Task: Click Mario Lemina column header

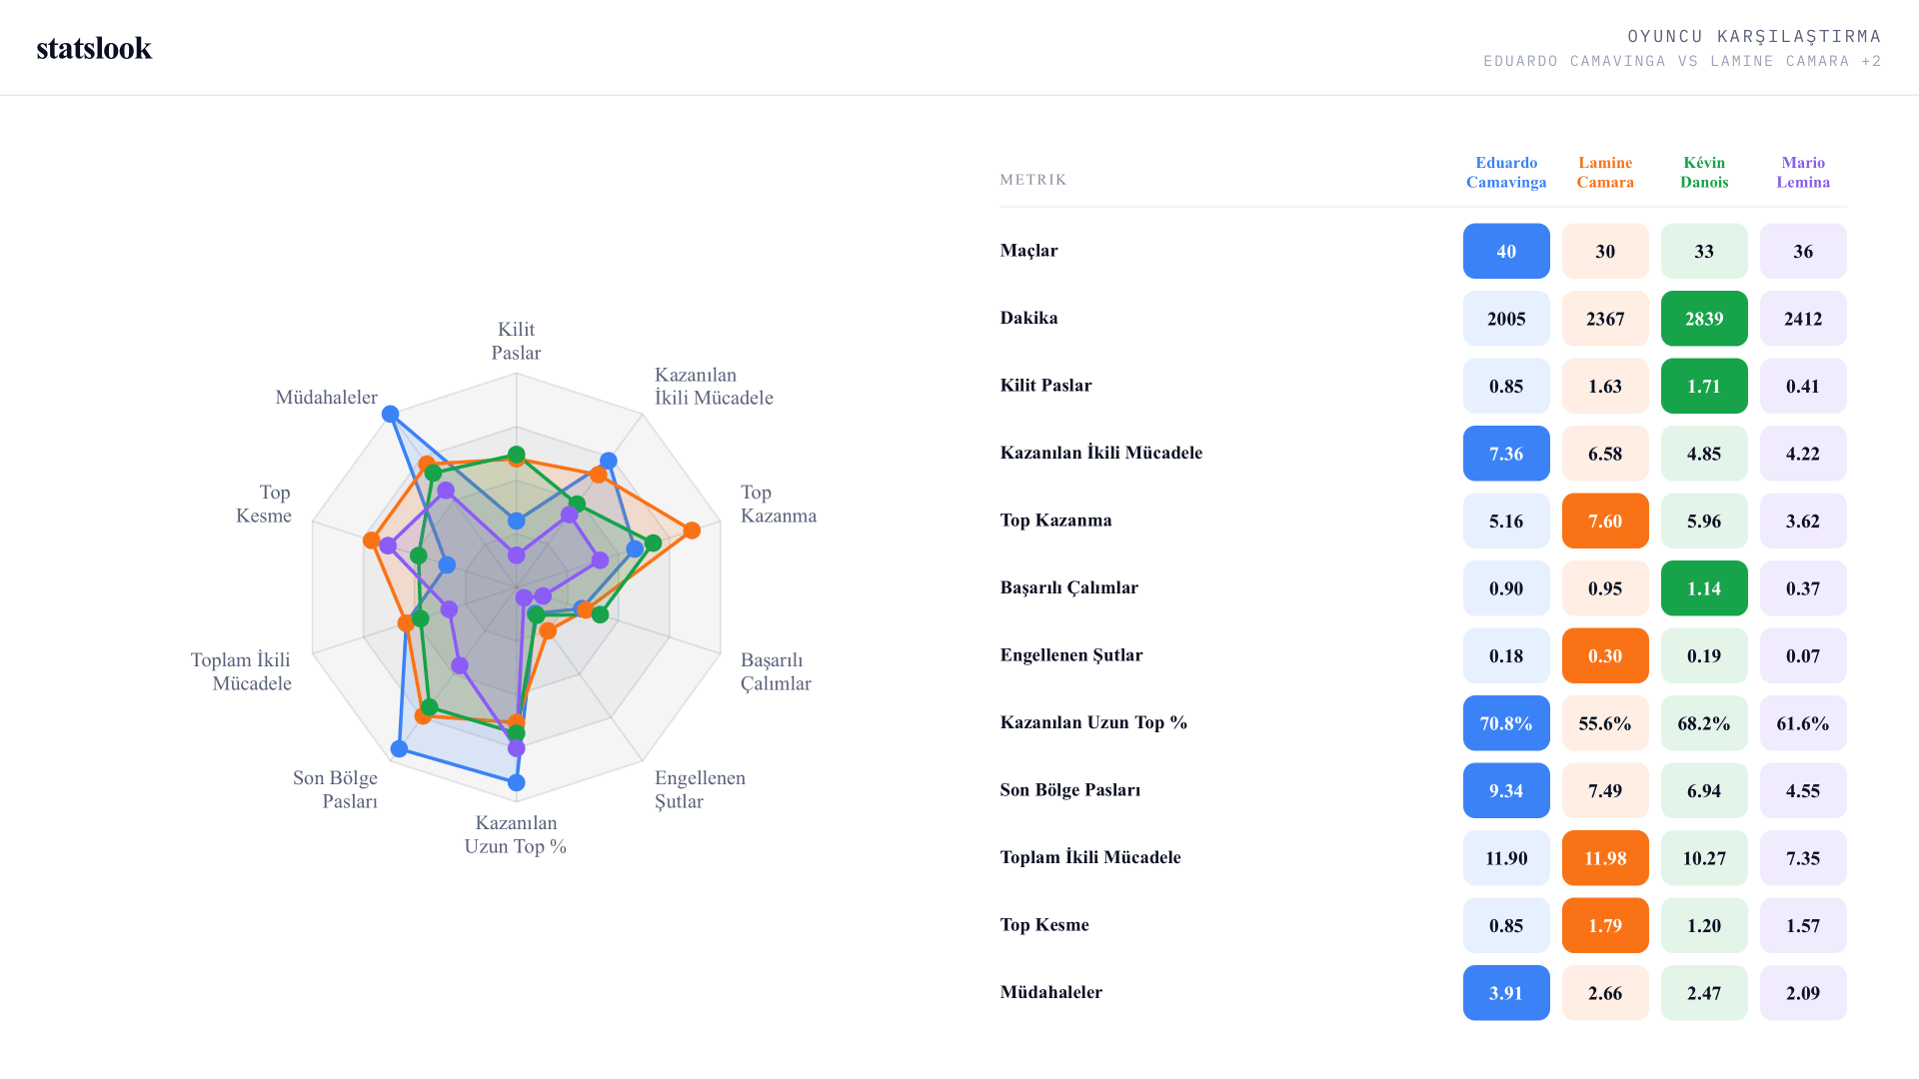Action: [x=1803, y=172]
